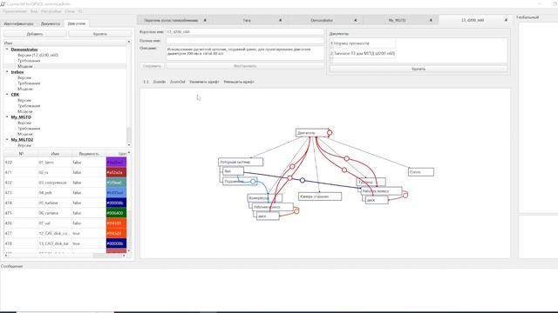Image resolution: width=558 pixels, height=313 pixels.
Task: Click #a52a2a color swatch for 02_rs
Action: (x=116, y=172)
